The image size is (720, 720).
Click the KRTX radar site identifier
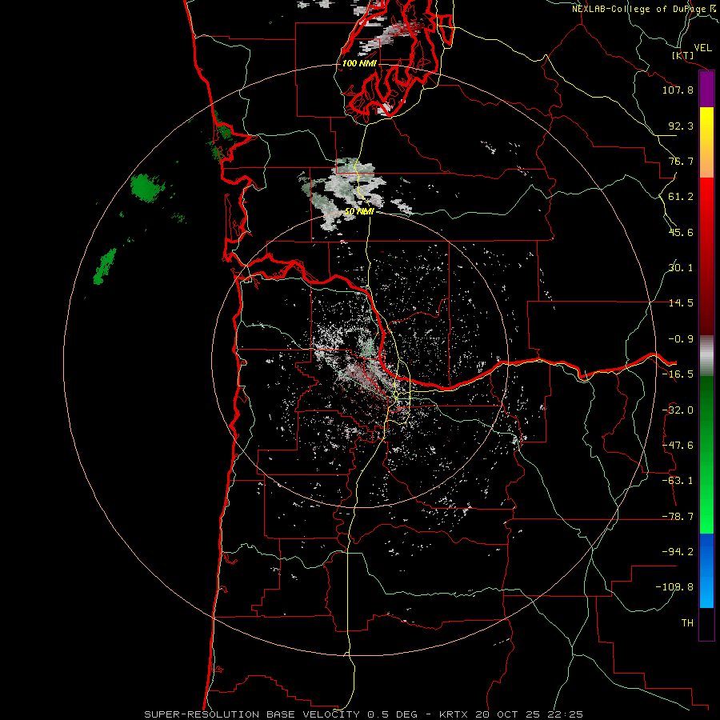(x=454, y=714)
